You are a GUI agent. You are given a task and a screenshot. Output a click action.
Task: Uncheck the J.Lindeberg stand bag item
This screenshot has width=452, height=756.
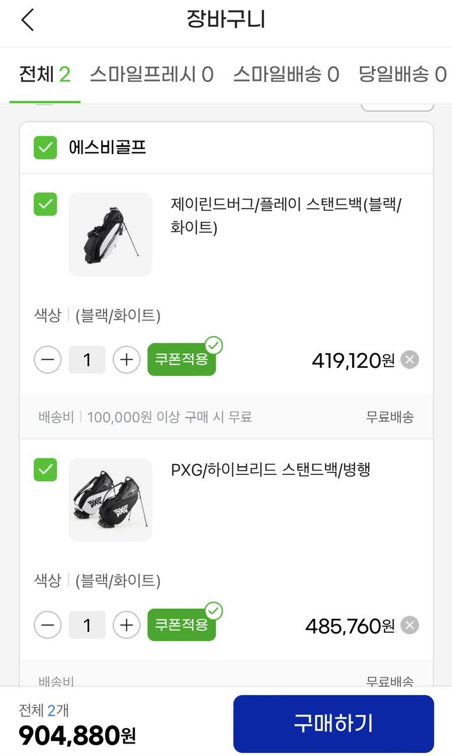pos(45,204)
